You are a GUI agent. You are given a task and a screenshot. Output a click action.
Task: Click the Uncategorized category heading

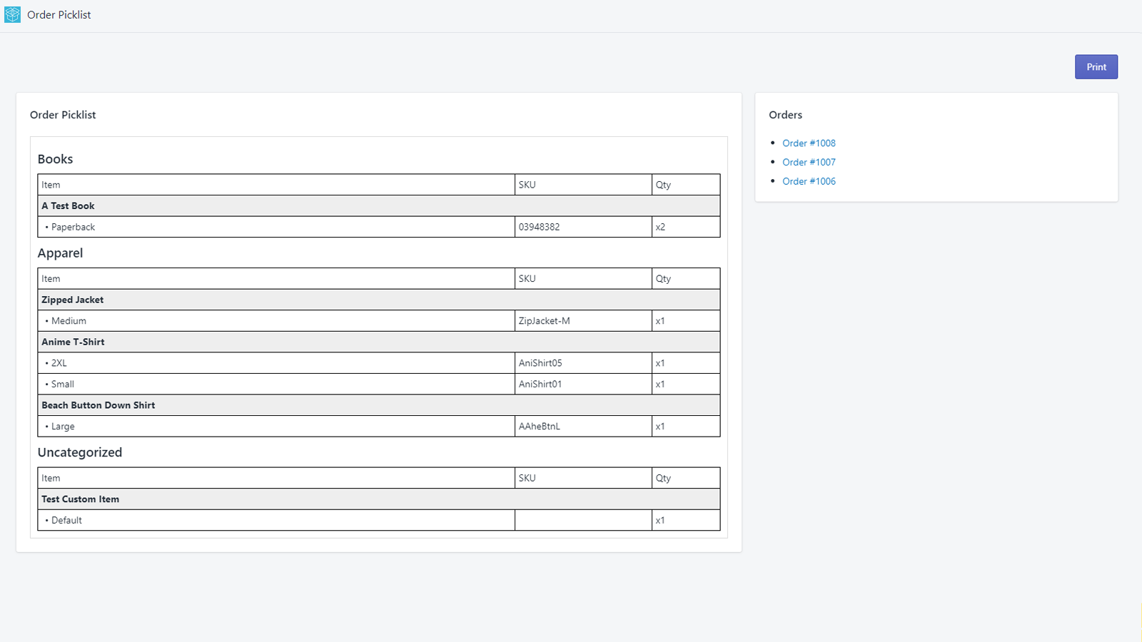[x=79, y=452]
